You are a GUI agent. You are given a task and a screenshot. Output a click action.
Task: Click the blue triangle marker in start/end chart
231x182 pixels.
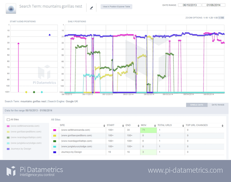[x=50, y=35]
